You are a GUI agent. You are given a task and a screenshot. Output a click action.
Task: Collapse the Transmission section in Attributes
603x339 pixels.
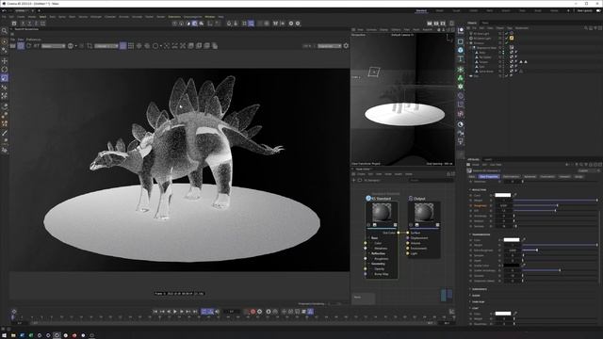(x=470, y=234)
